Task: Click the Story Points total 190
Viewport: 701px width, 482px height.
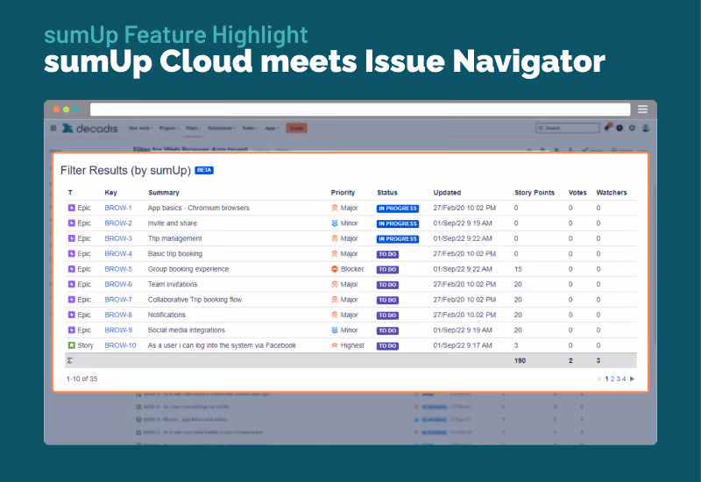Action: [520, 360]
